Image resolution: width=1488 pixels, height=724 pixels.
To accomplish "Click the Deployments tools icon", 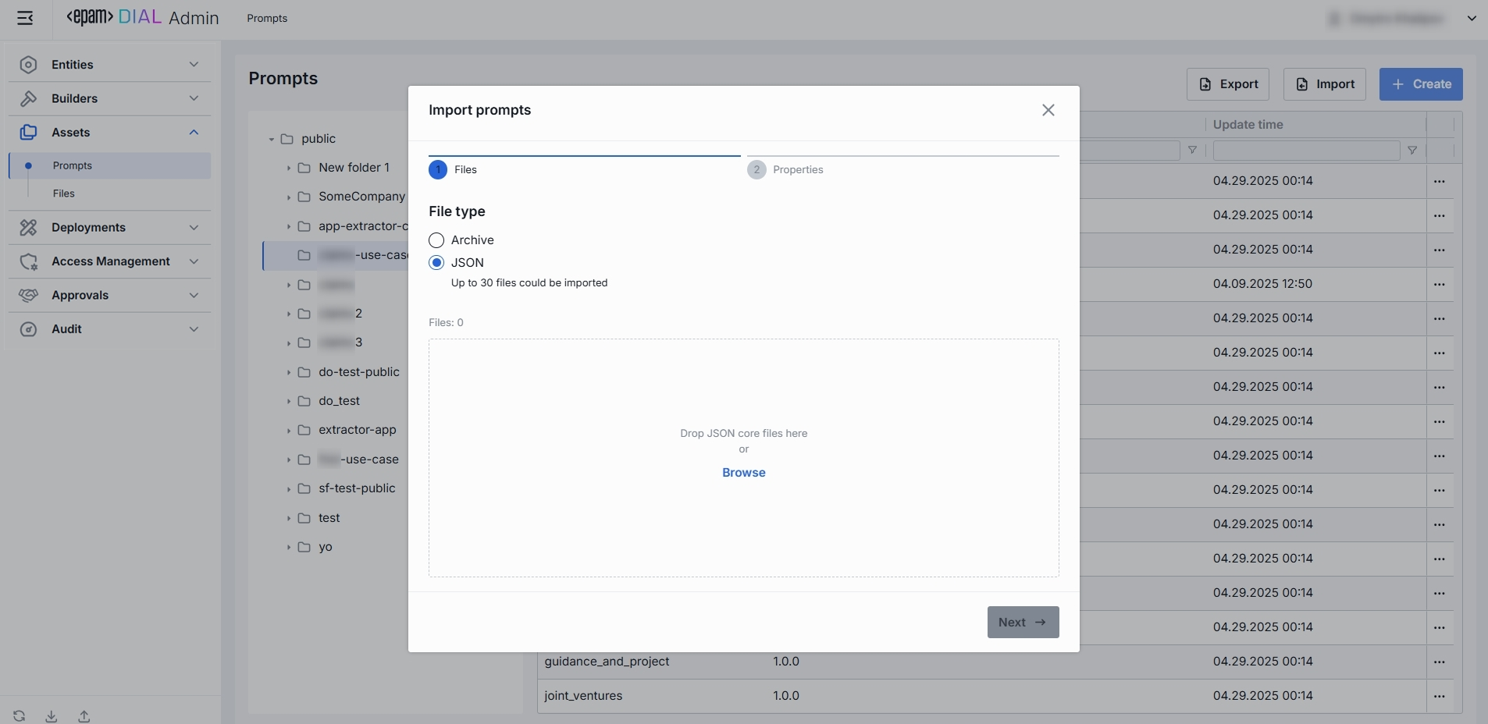I will [29, 227].
